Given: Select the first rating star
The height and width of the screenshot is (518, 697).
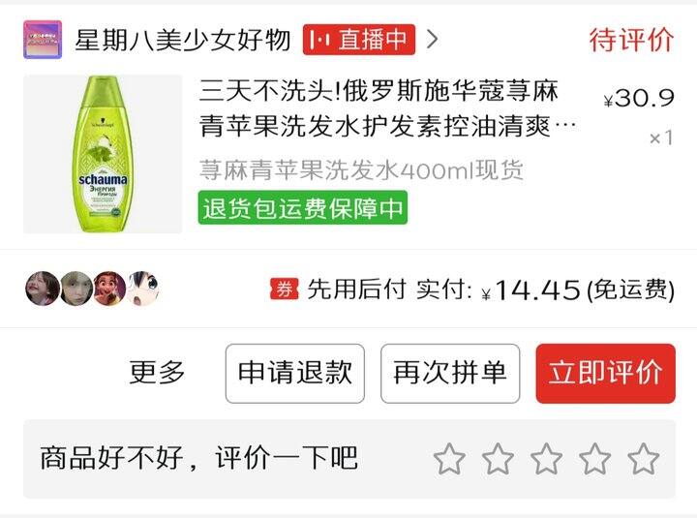Looking at the screenshot, I should coord(449,459).
